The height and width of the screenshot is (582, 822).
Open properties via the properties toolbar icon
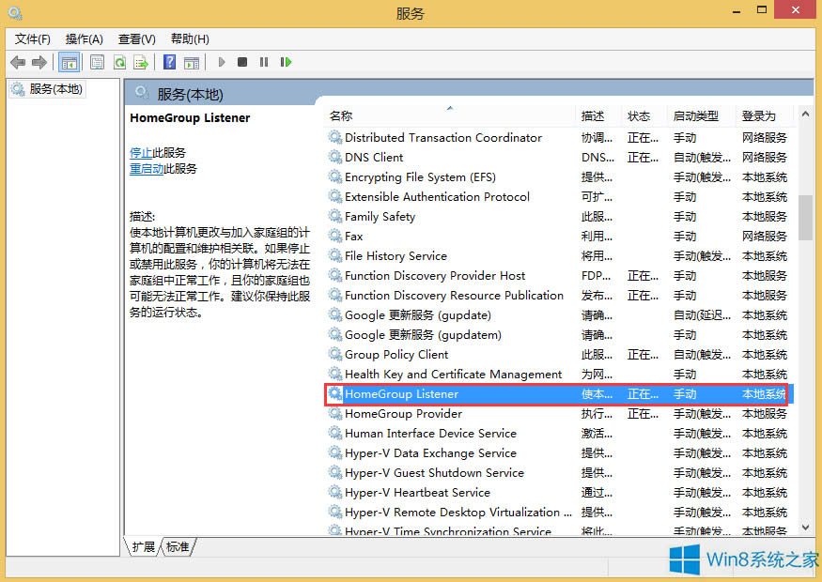click(x=97, y=62)
